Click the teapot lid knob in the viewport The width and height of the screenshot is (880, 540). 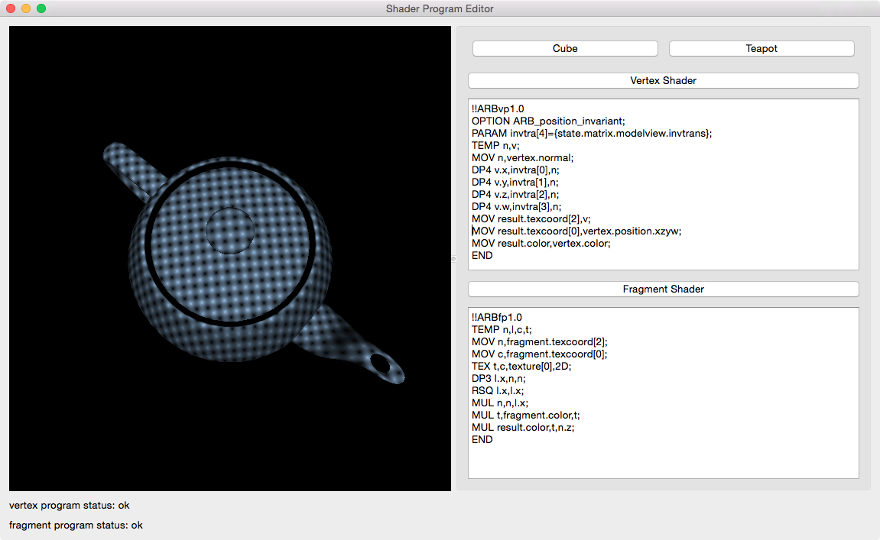[229, 230]
